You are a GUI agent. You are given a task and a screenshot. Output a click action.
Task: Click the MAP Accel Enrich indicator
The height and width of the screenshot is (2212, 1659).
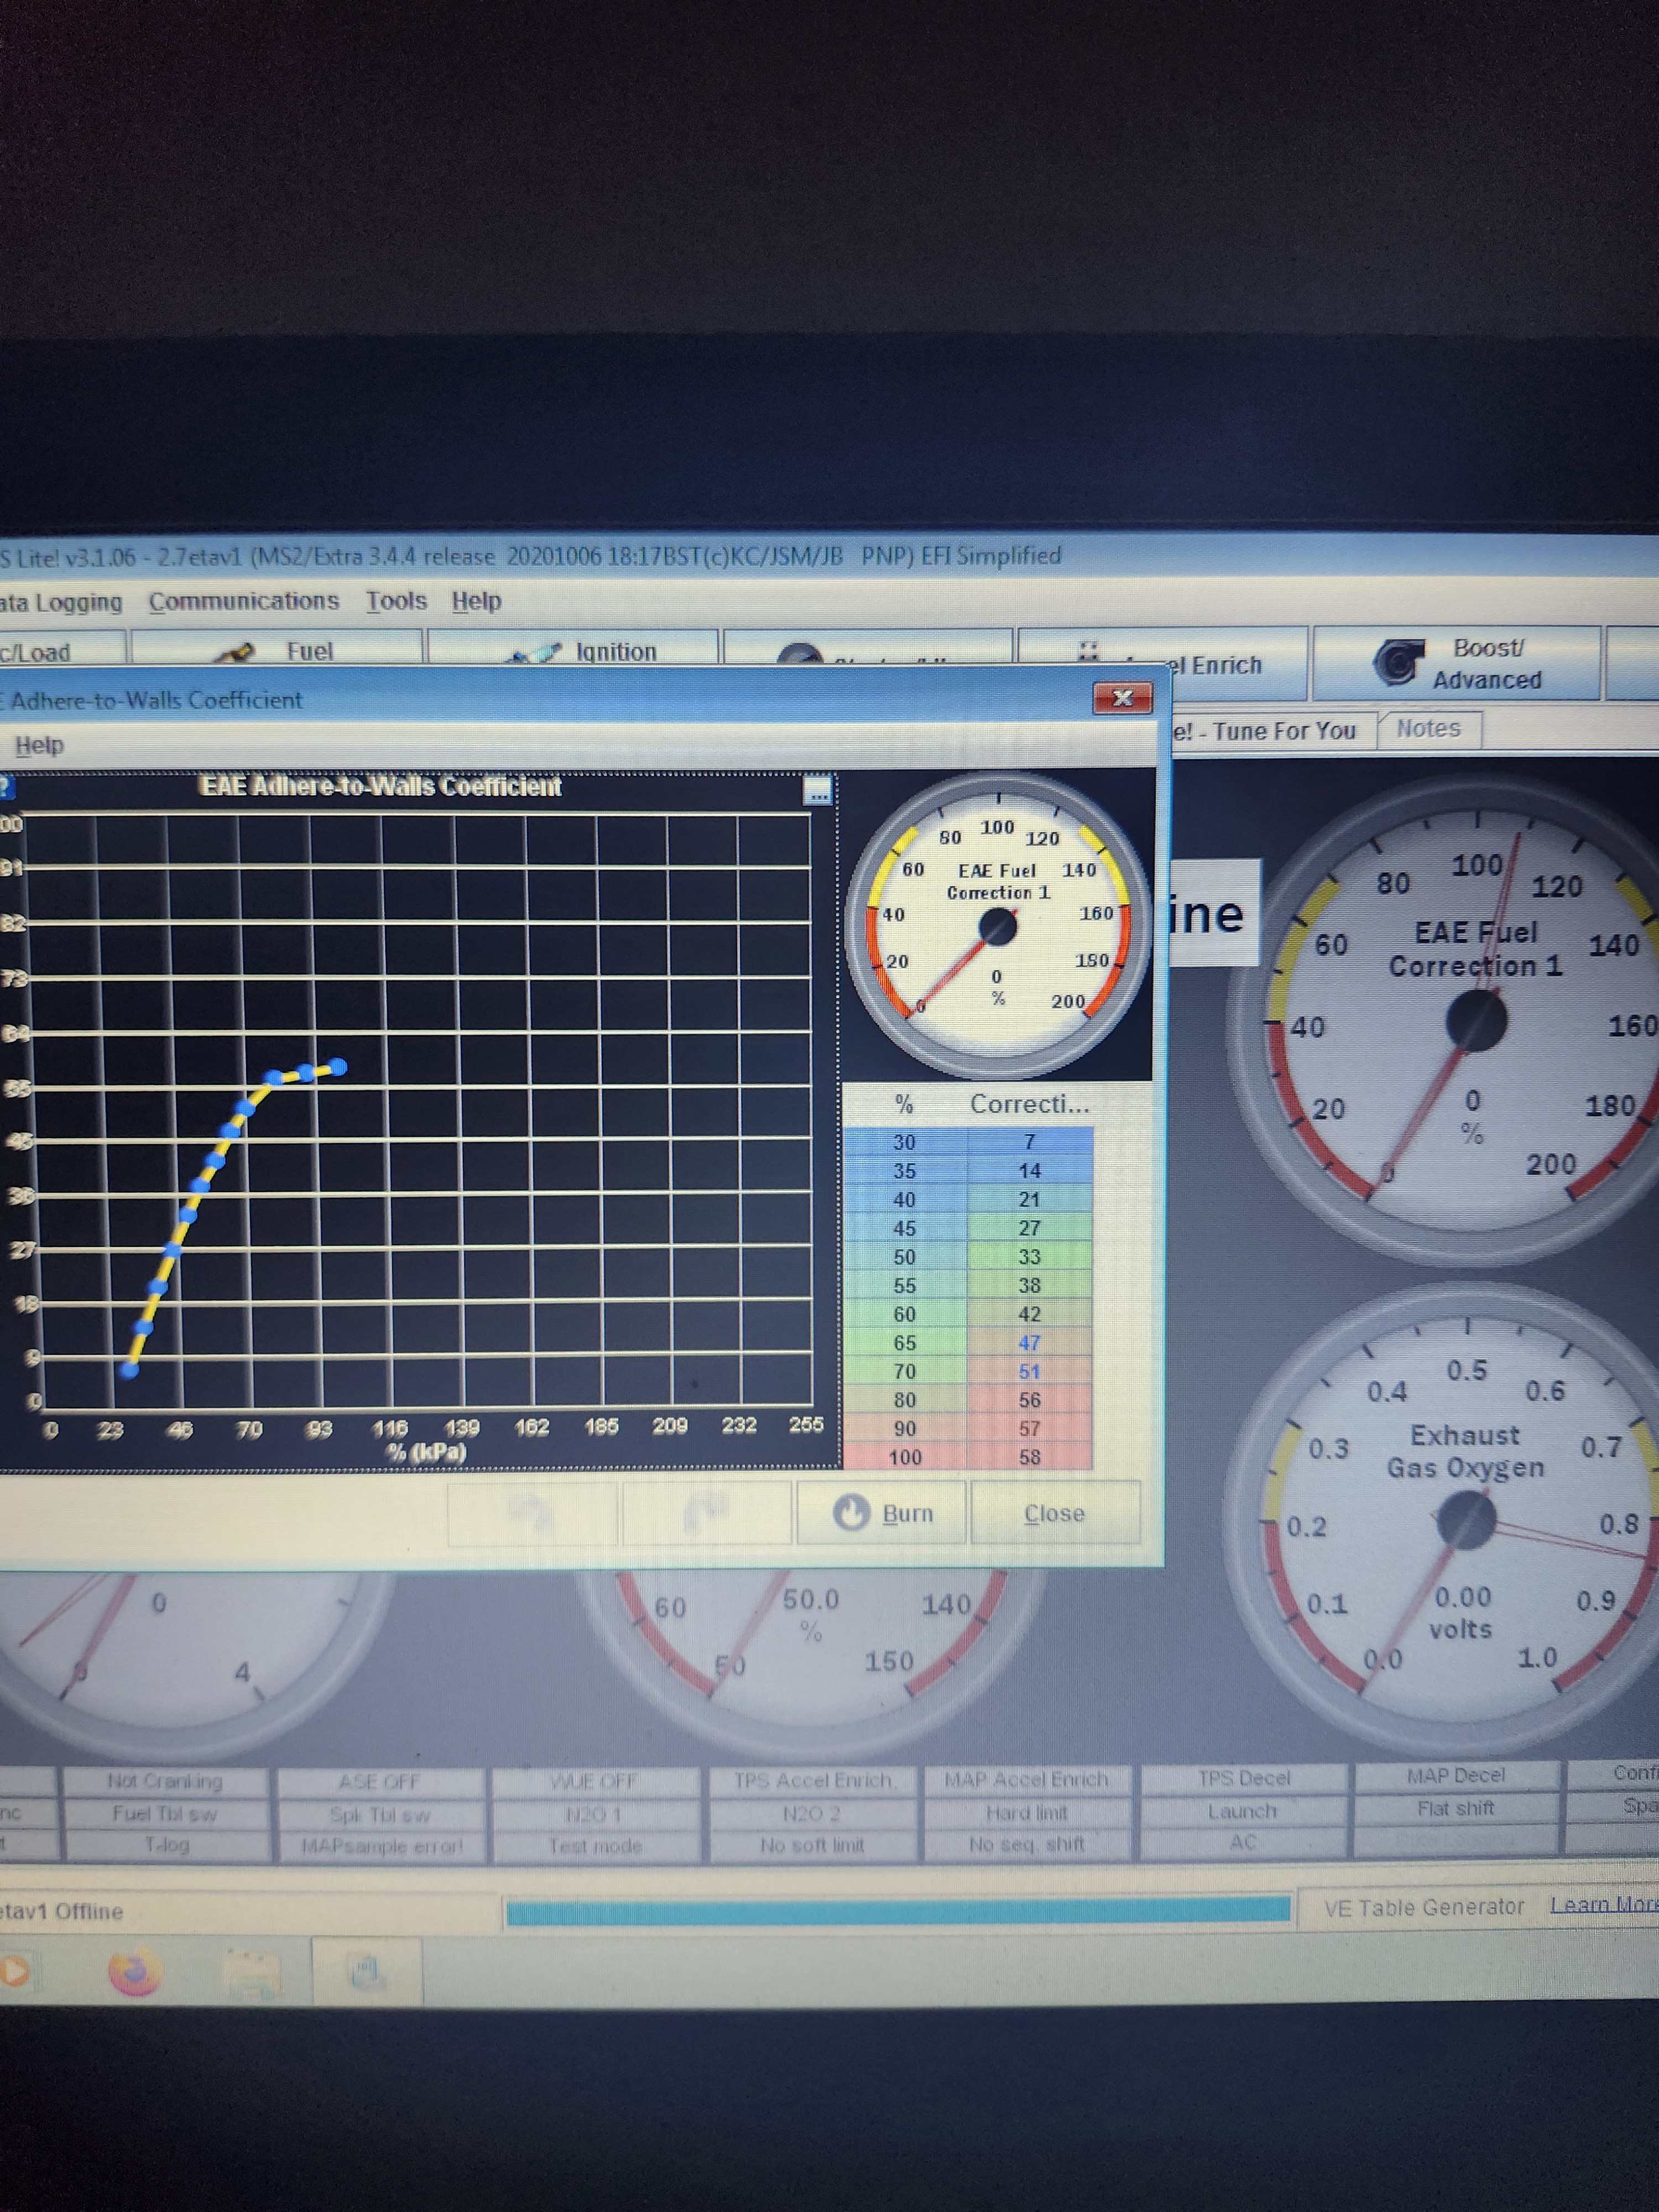(x=1026, y=1779)
